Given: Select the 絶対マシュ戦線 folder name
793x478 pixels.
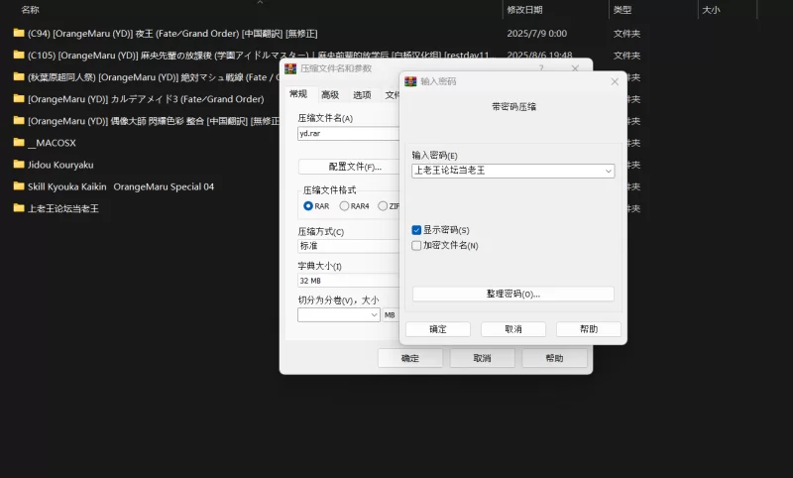Looking at the screenshot, I should [154, 77].
